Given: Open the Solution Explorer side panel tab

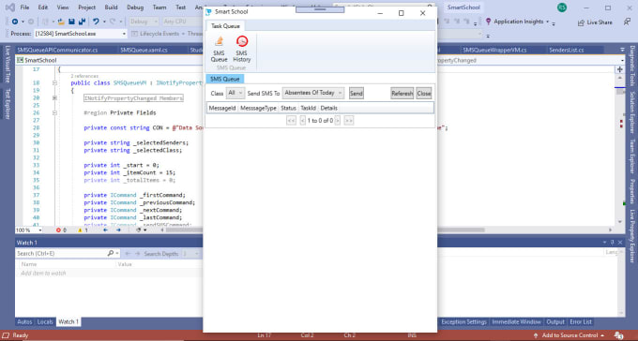Looking at the screenshot, I should click(x=631, y=112).
